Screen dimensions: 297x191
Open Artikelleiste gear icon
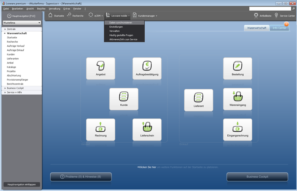coord(256,16)
